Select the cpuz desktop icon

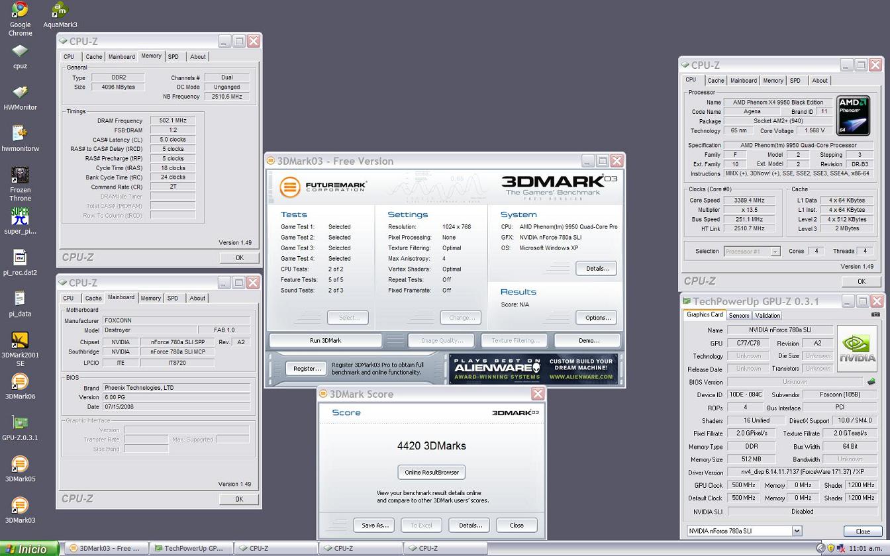(x=20, y=56)
